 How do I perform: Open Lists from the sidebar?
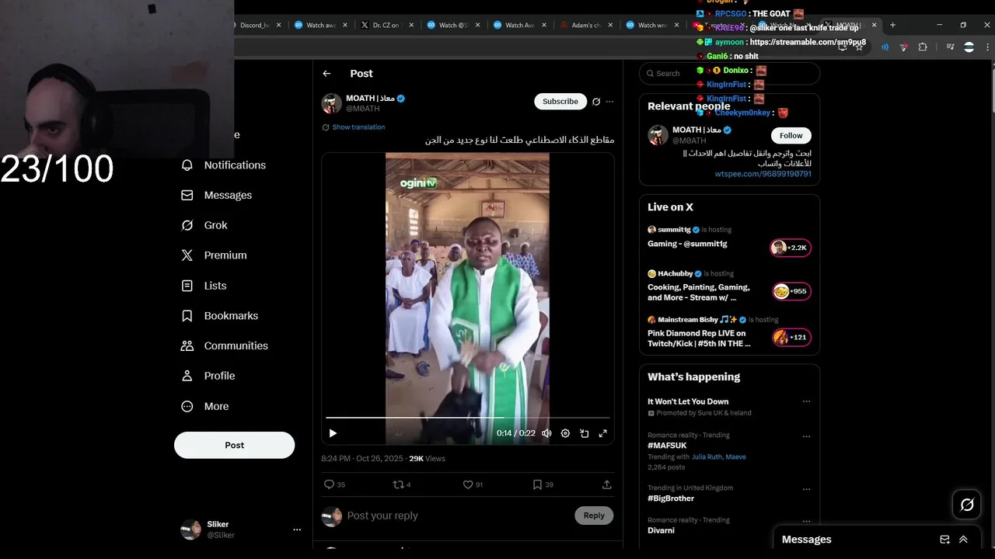coord(203,286)
